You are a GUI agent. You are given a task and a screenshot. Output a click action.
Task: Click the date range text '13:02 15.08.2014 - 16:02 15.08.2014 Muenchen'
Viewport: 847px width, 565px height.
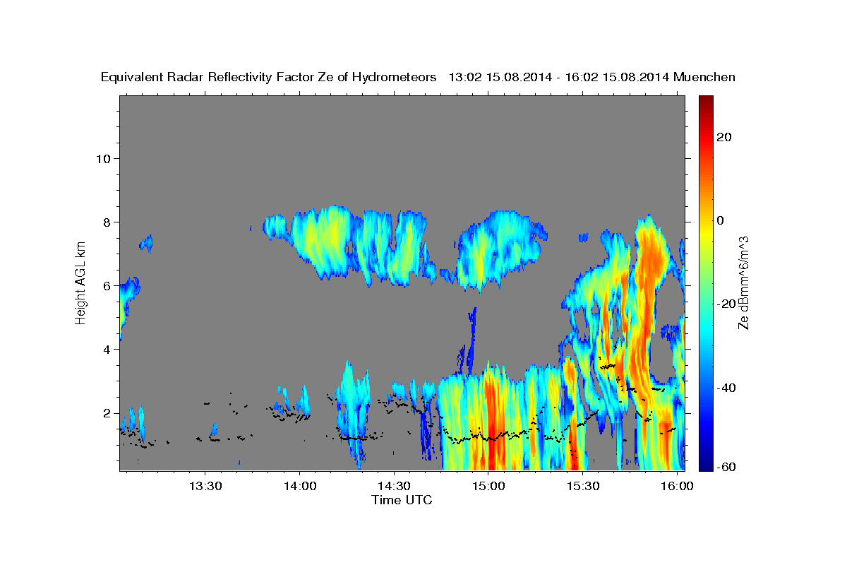click(x=592, y=77)
